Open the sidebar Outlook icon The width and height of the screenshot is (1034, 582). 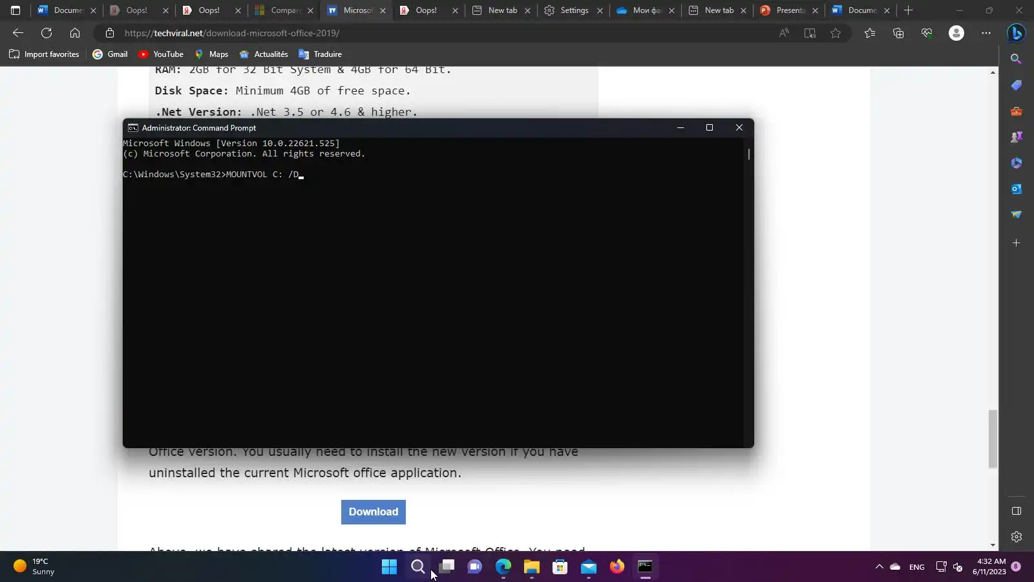tap(1017, 189)
